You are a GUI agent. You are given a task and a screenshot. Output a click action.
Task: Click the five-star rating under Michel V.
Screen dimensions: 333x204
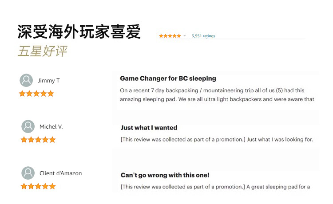38,140
